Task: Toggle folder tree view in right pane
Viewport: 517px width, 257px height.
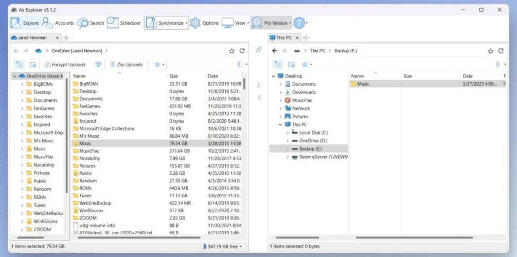Action: pyautogui.click(x=277, y=65)
